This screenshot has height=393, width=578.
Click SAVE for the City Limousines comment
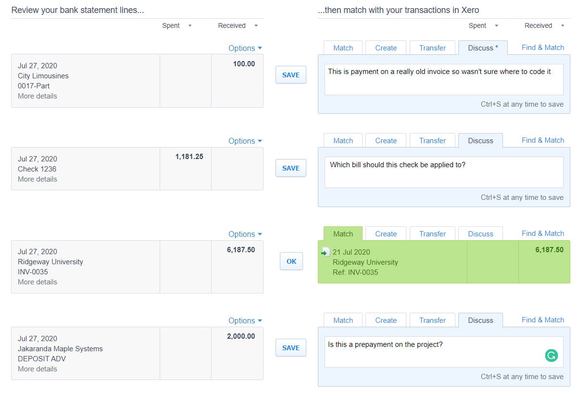click(x=290, y=75)
